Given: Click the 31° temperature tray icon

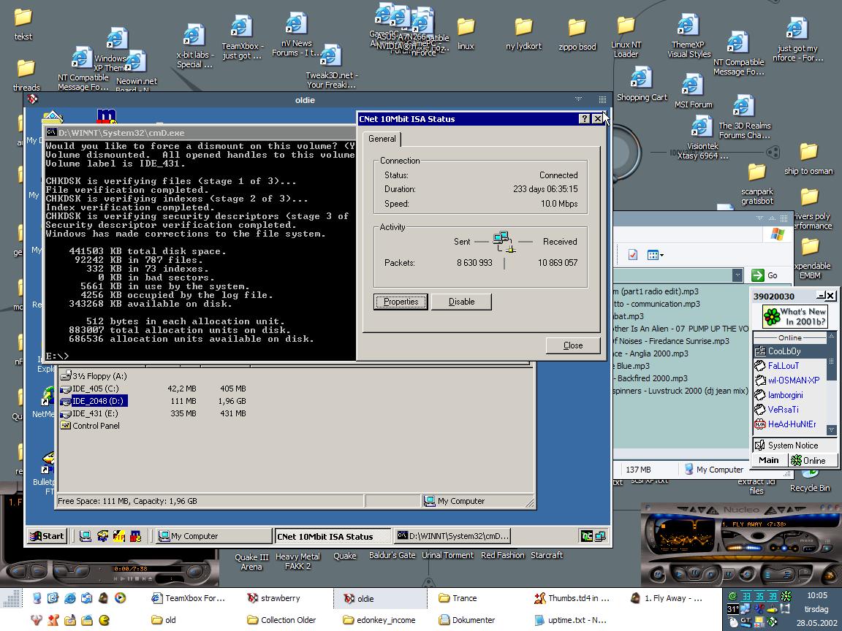Looking at the screenshot, I should point(733,609).
